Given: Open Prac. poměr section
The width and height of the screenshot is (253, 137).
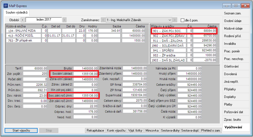Looking at the screenshot, I should (x=236, y=51).
